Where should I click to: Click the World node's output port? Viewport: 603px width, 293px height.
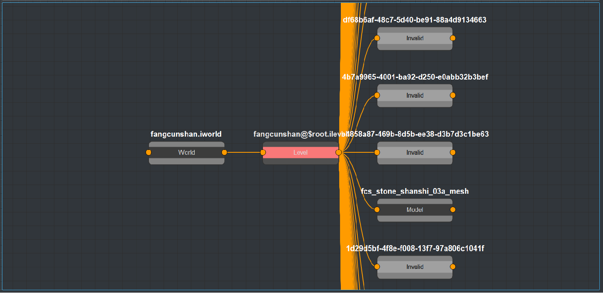(224, 153)
